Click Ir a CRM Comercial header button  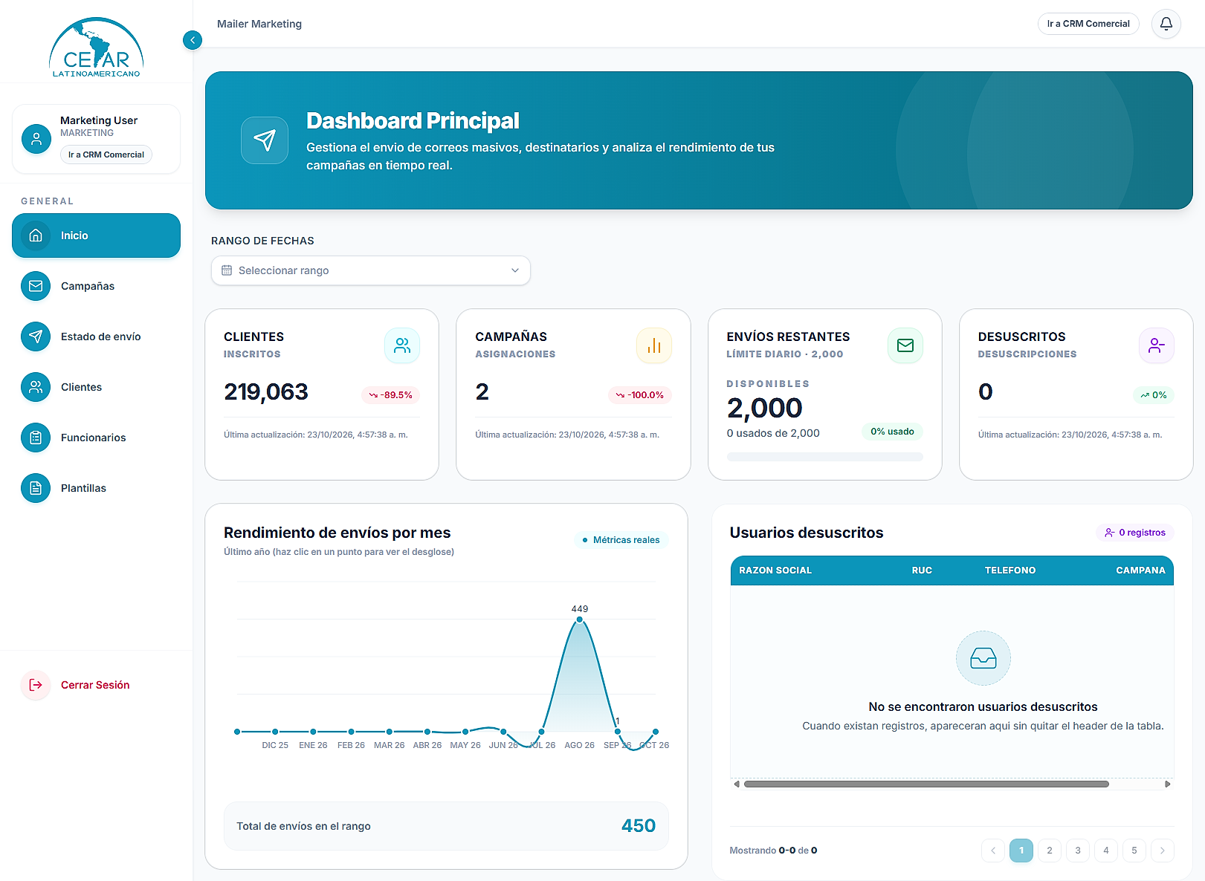pos(1088,24)
